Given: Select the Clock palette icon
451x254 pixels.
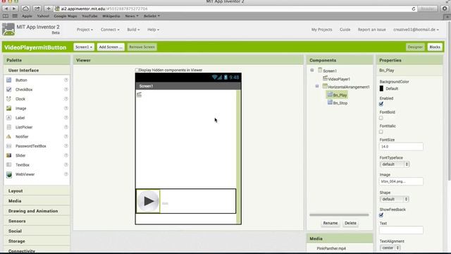Looking at the screenshot, I should coord(9,99).
